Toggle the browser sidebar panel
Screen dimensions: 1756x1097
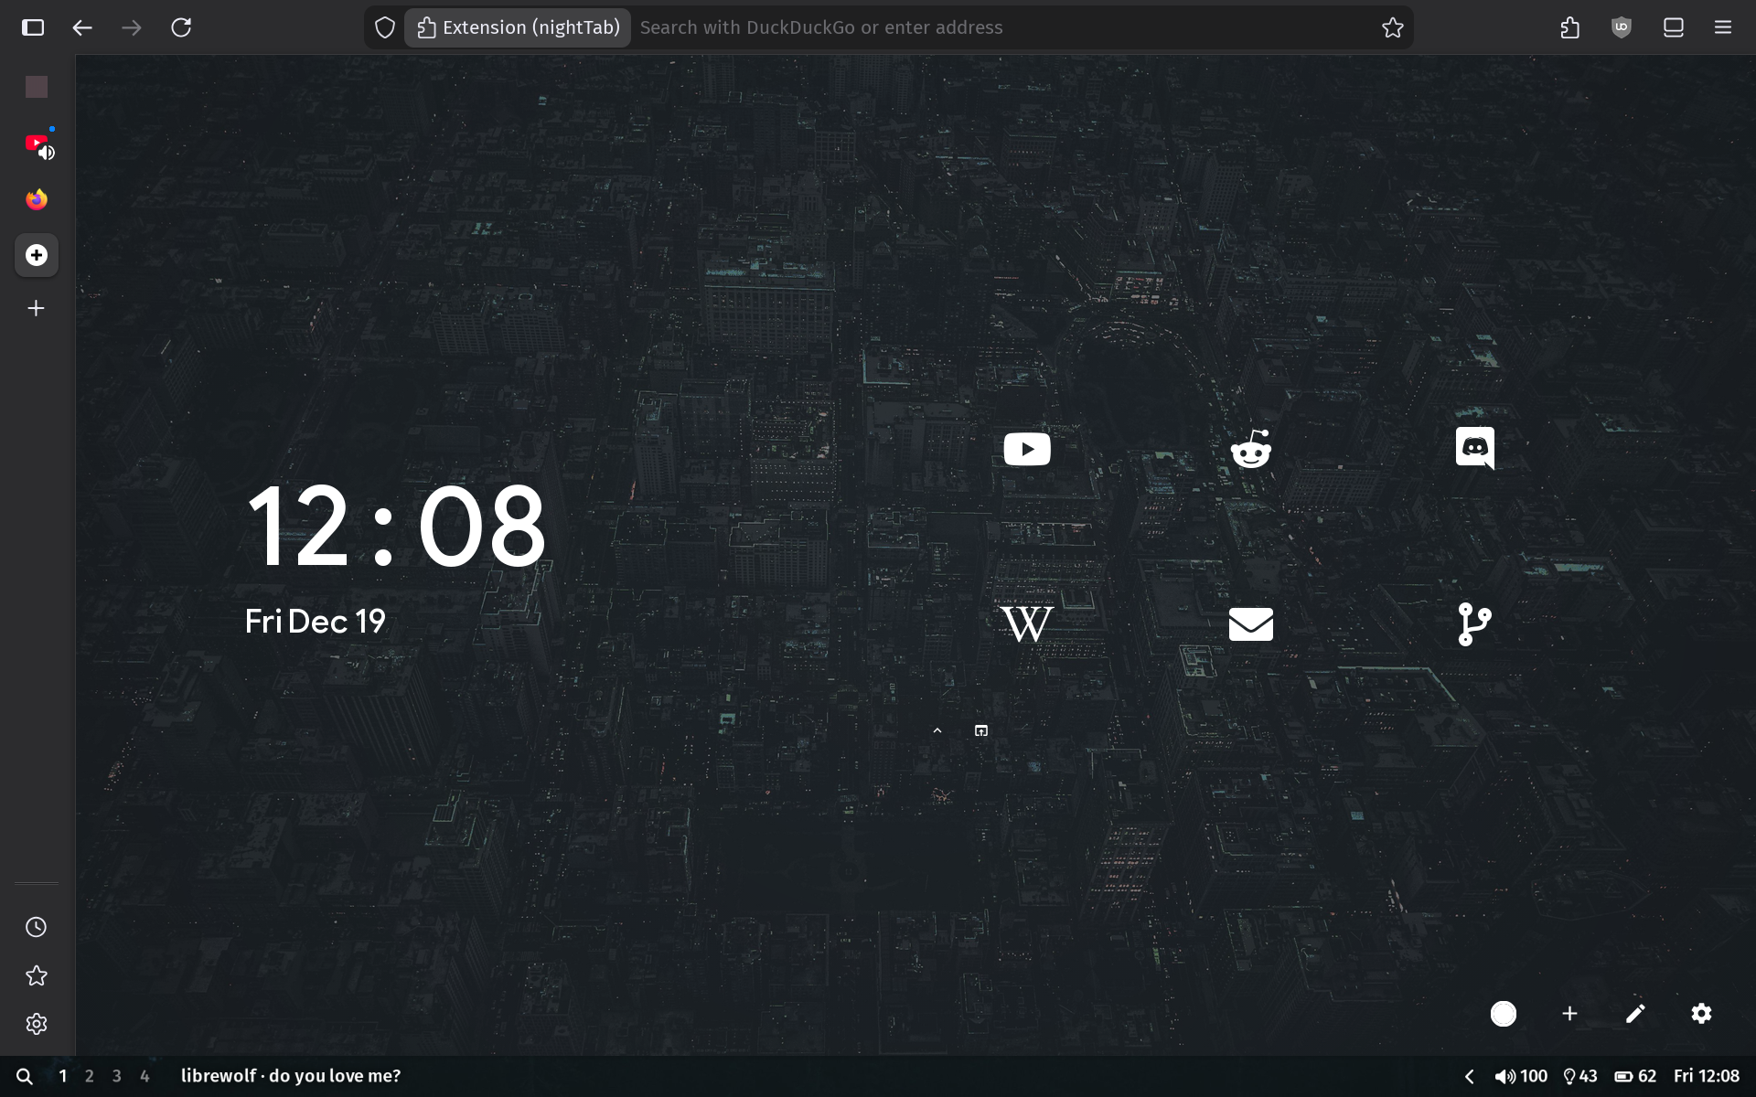point(33,27)
